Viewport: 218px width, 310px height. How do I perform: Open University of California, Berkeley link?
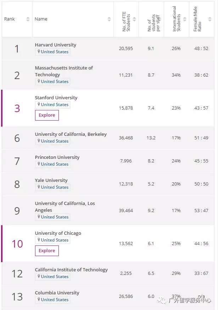coord(71,134)
